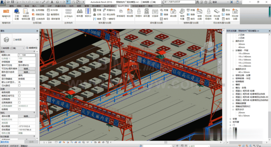
Task: Click the keyword search input box
Action: [x=179, y=2]
